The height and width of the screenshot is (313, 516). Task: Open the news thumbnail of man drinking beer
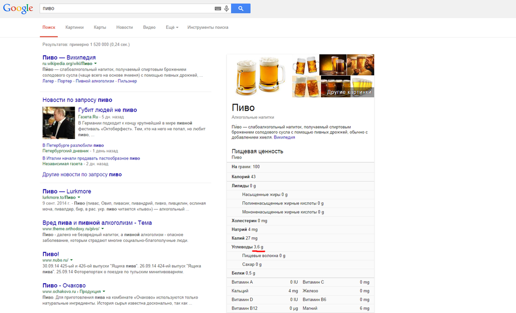point(59,123)
